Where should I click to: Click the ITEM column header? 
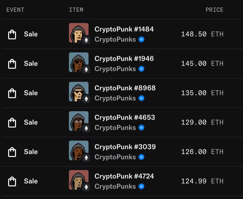click(x=76, y=10)
